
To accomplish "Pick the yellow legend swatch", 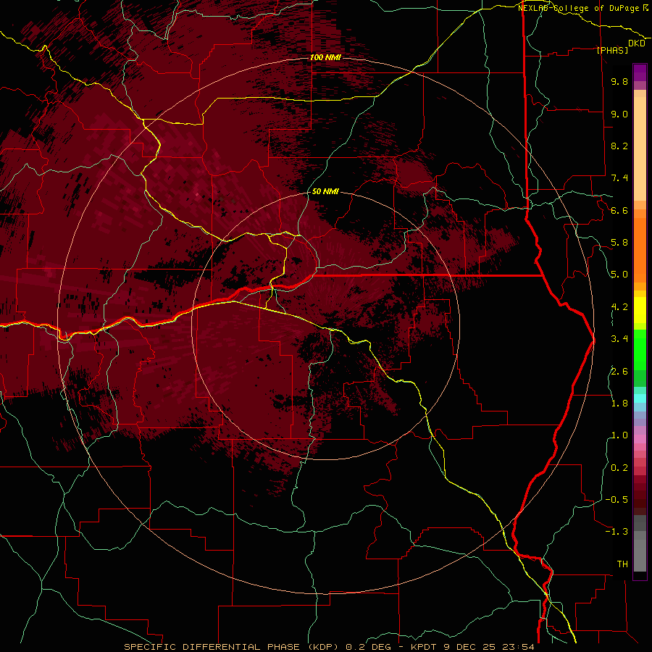I will coord(640,310).
